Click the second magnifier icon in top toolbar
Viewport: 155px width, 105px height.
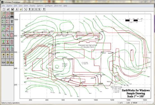tap(33, 9)
